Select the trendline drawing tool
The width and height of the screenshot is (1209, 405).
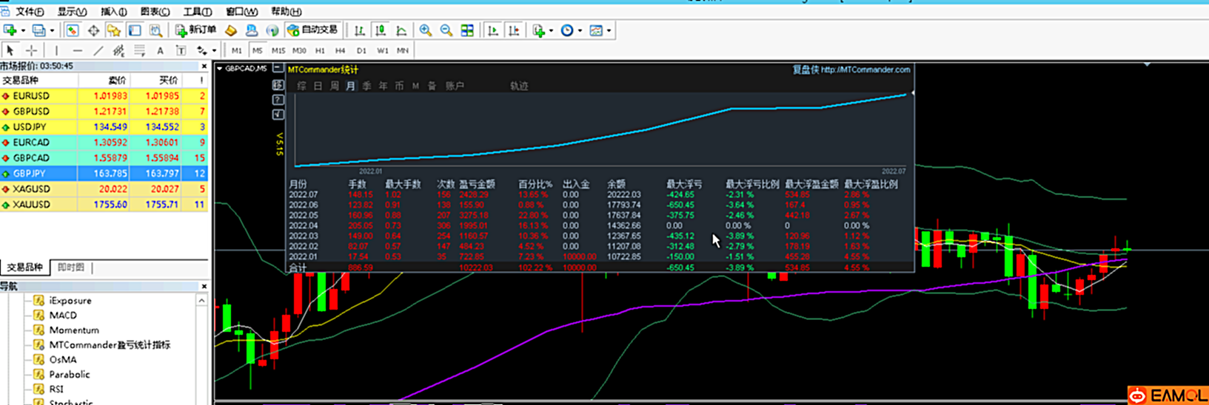tap(98, 50)
